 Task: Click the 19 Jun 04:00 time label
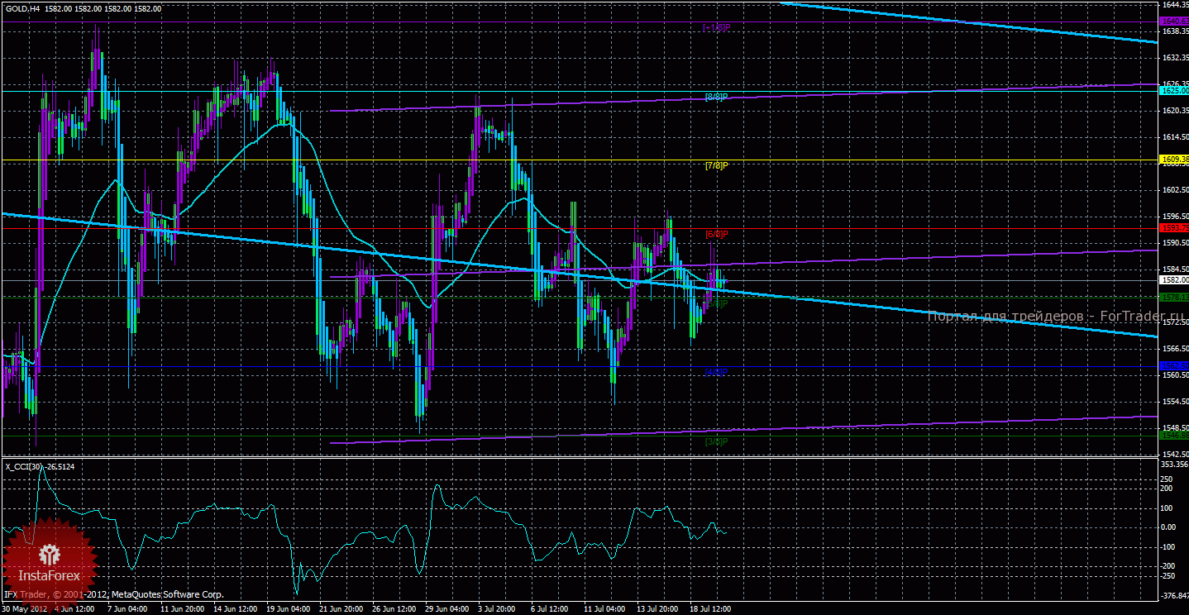pyautogui.click(x=289, y=609)
